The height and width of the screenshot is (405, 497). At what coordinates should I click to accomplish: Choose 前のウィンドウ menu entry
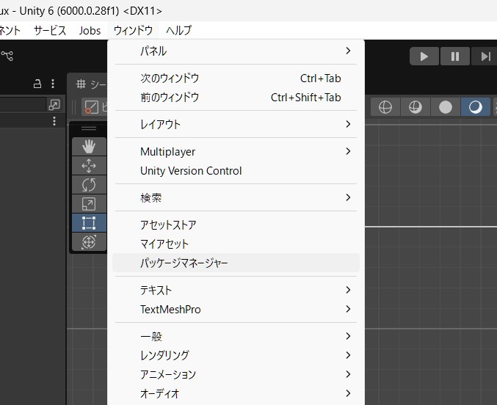click(x=236, y=98)
